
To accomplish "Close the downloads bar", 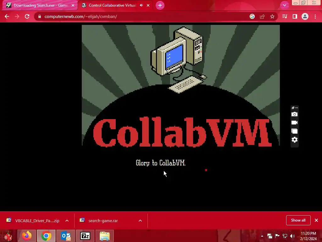I will pos(316,220).
